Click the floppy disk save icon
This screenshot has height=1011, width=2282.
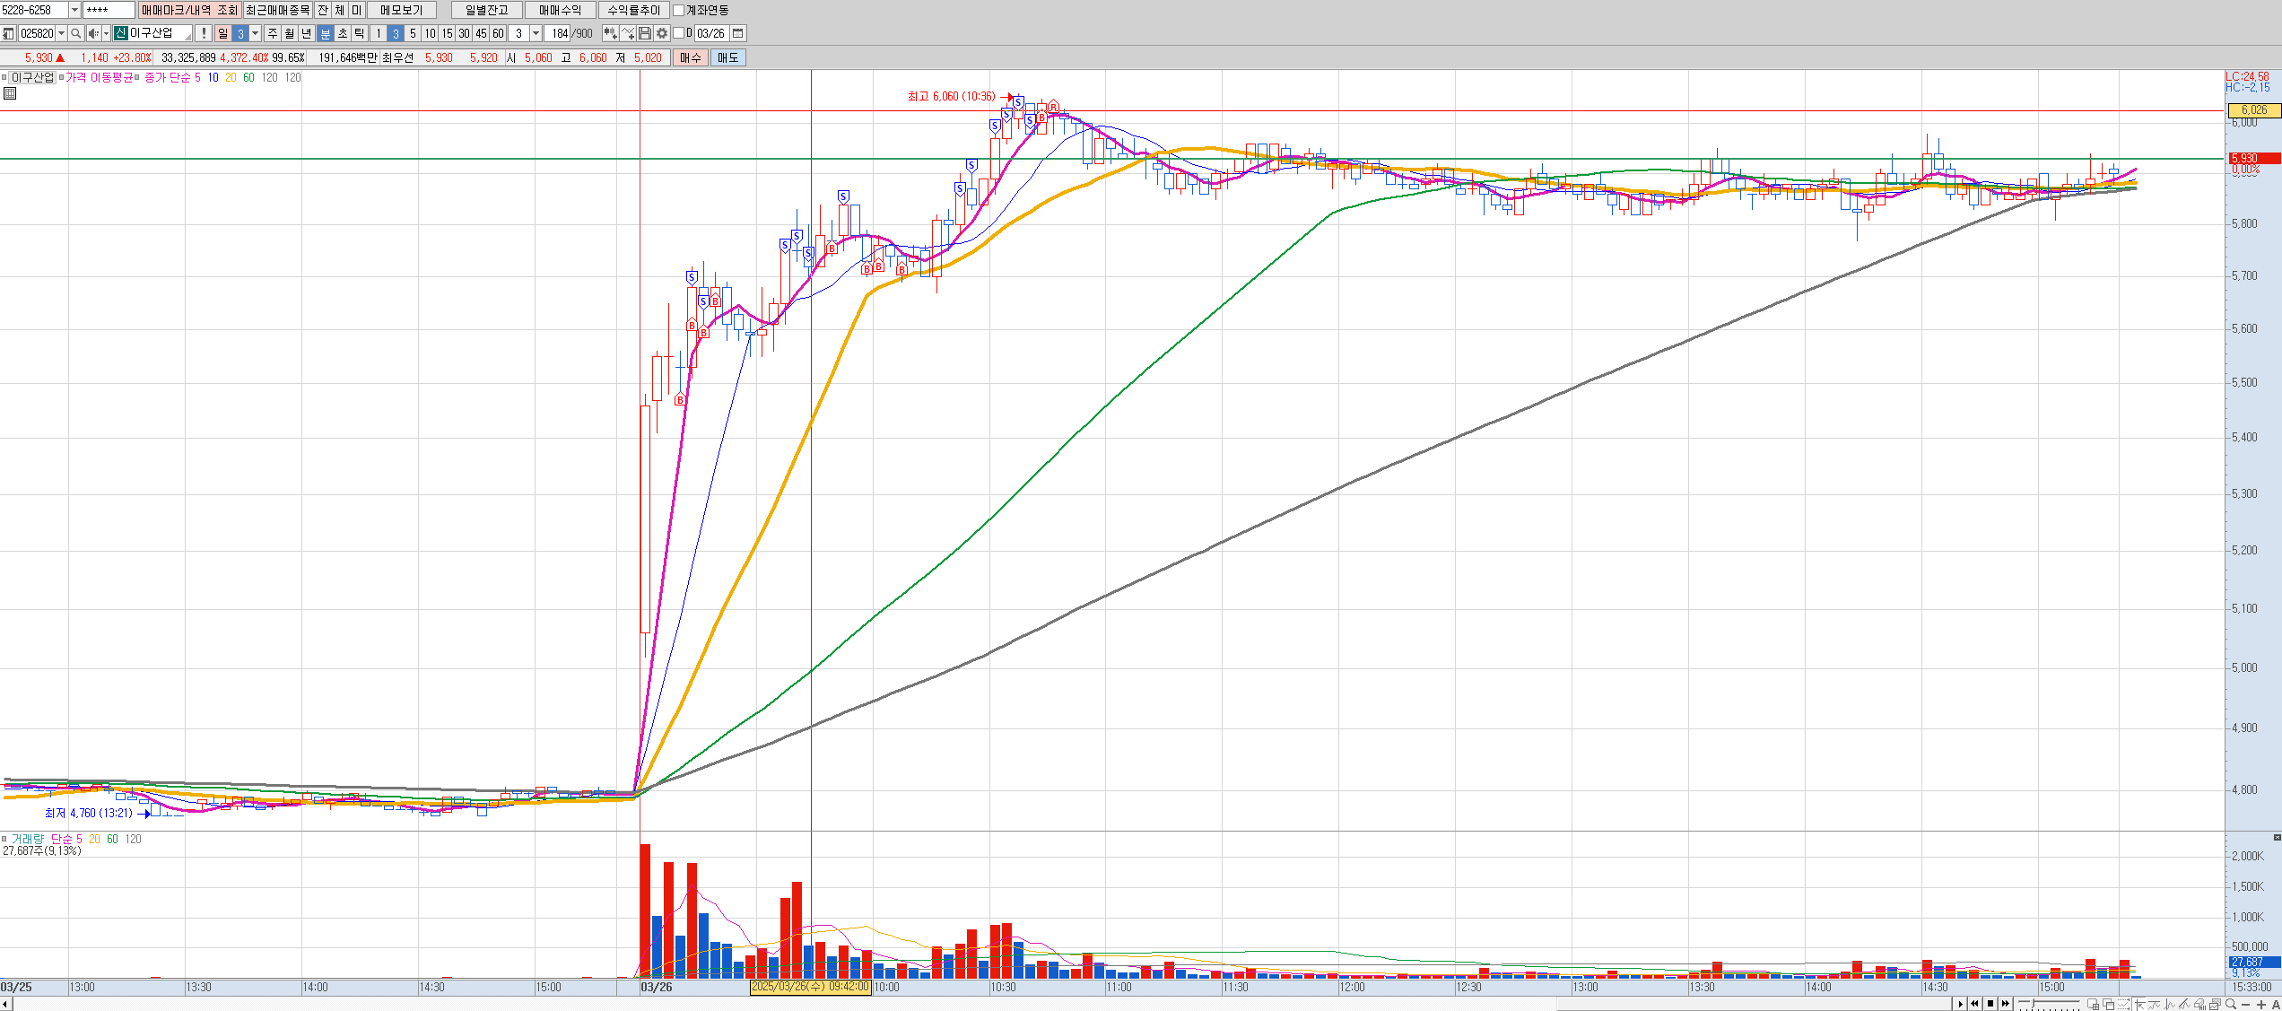tap(645, 33)
